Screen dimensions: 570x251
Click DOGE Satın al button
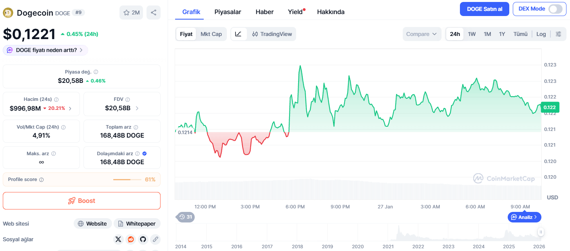pos(484,9)
